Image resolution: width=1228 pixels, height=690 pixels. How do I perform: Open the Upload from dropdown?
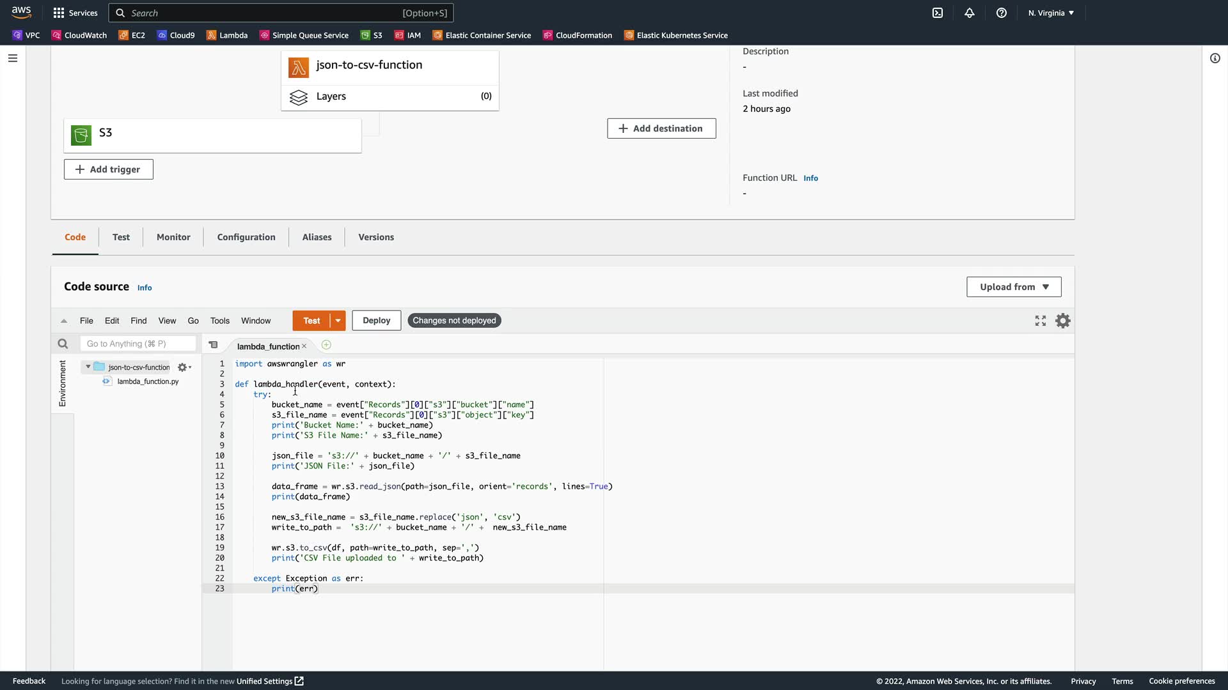[1014, 287]
